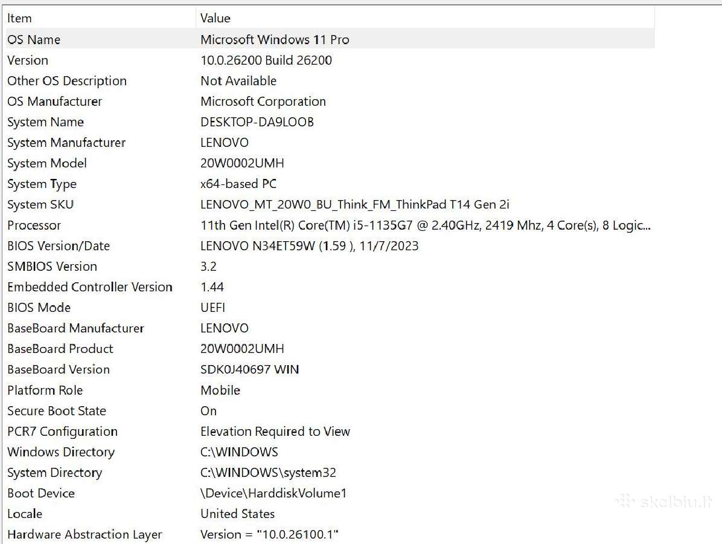
Task: Select the Not Available value
Action: (238, 80)
